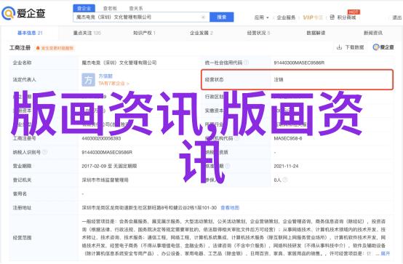Click the 统一社会信用代码 value 91440300MA5EC9586R
This screenshot has height=264, width=403.
pyautogui.click(x=299, y=63)
